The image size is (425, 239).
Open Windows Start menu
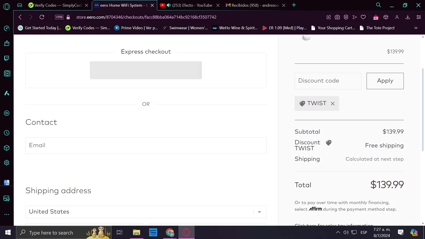(8, 232)
